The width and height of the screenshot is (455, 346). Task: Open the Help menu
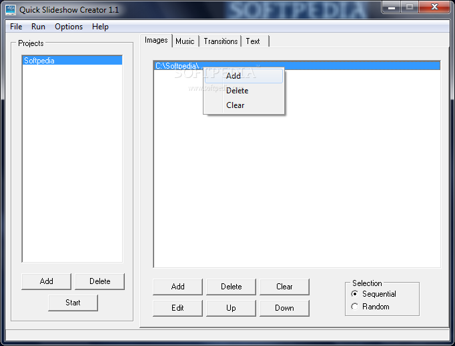(x=100, y=27)
